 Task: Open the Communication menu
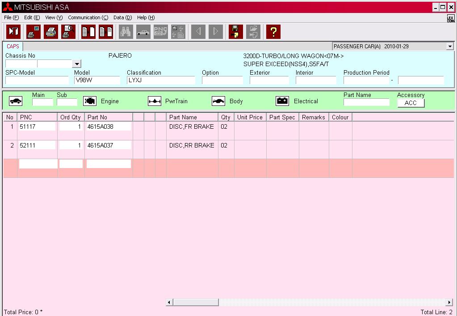point(88,17)
